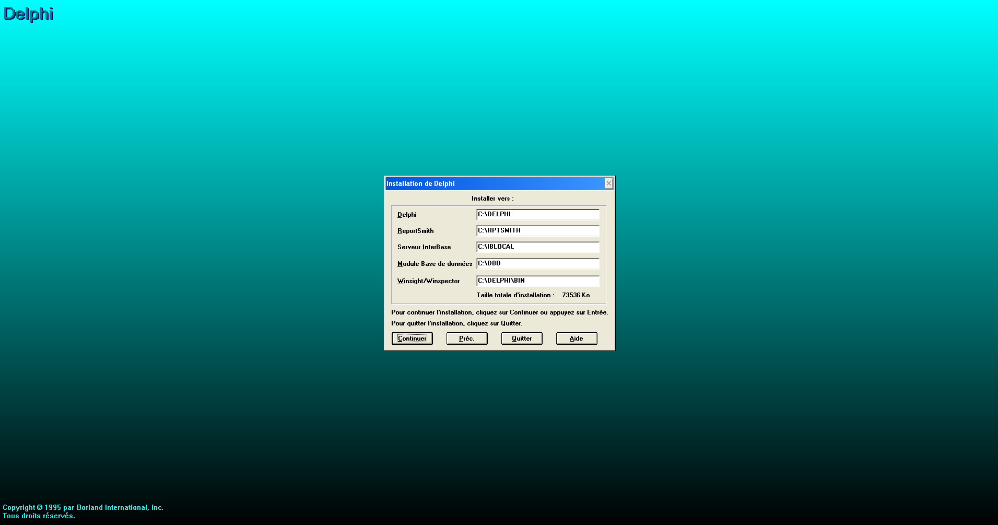This screenshot has width=998, height=525.
Task: Click the Module Base de données path field
Action: point(538,264)
